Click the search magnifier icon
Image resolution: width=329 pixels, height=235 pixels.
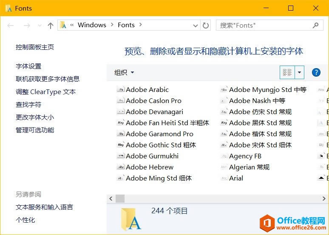[x=315, y=26]
